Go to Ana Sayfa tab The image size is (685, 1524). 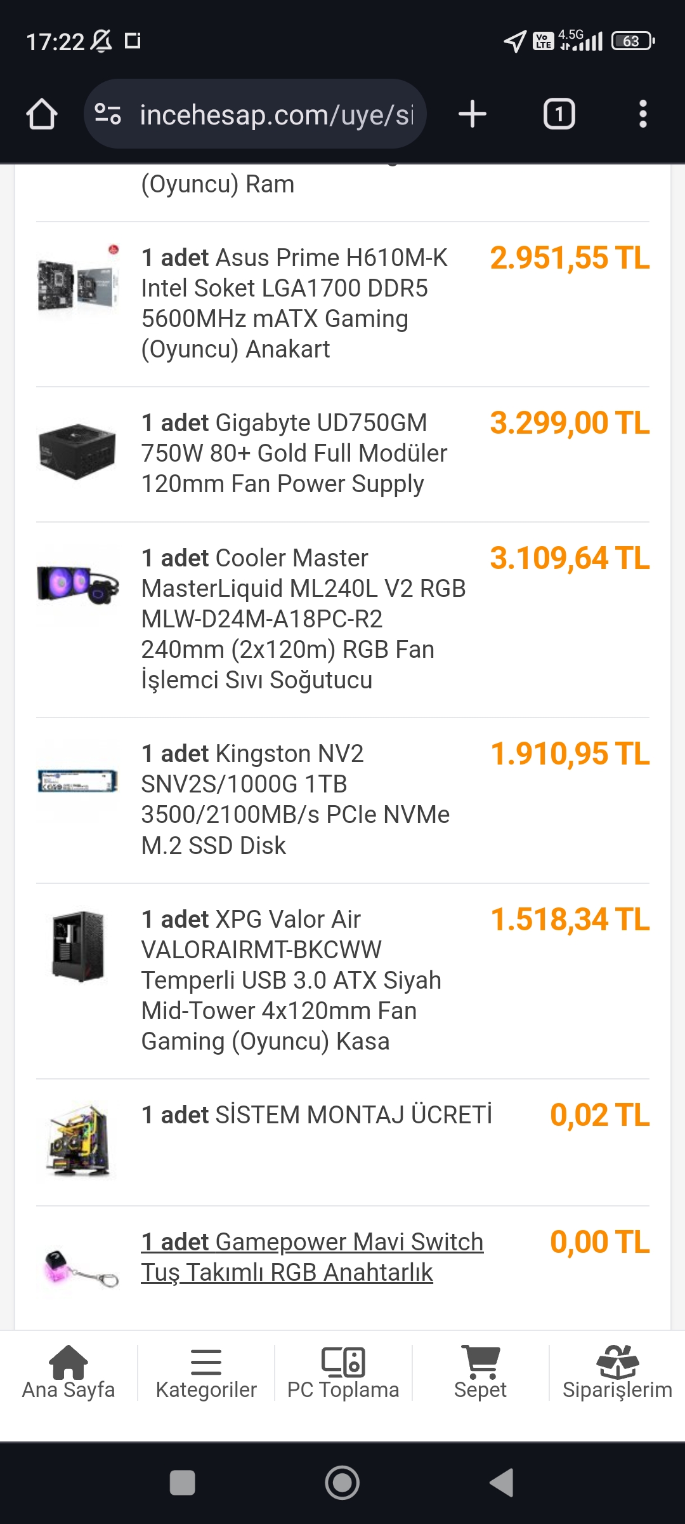[68, 1373]
